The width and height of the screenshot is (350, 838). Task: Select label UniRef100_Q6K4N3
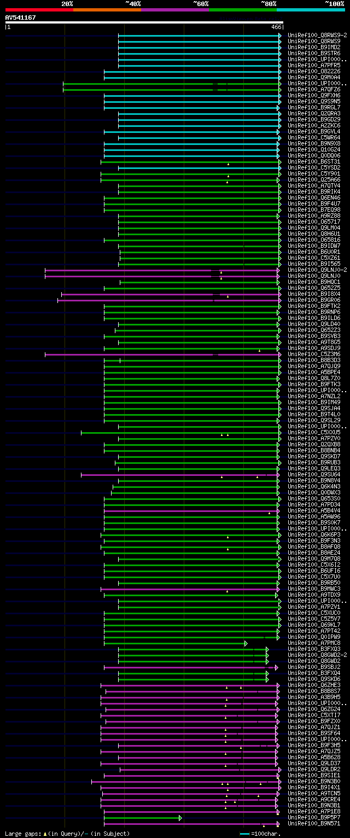314,486
